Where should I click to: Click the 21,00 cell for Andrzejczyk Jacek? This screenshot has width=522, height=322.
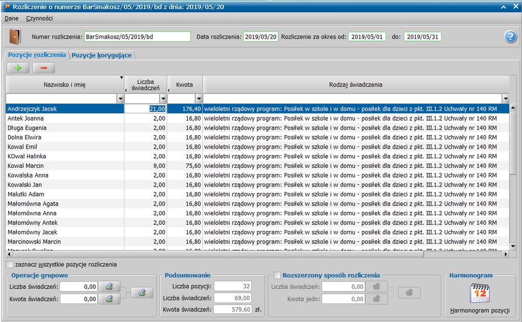tap(145, 109)
